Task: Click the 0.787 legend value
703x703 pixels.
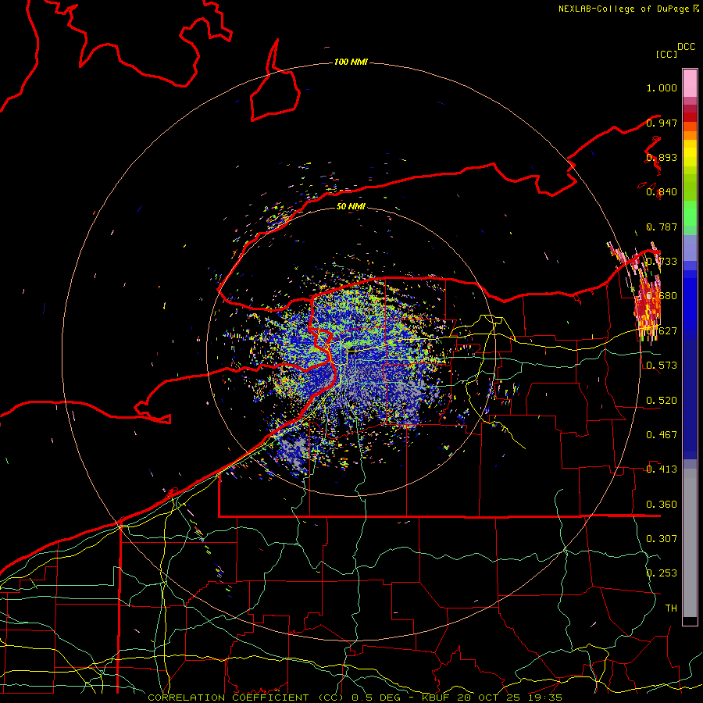Action: click(662, 227)
